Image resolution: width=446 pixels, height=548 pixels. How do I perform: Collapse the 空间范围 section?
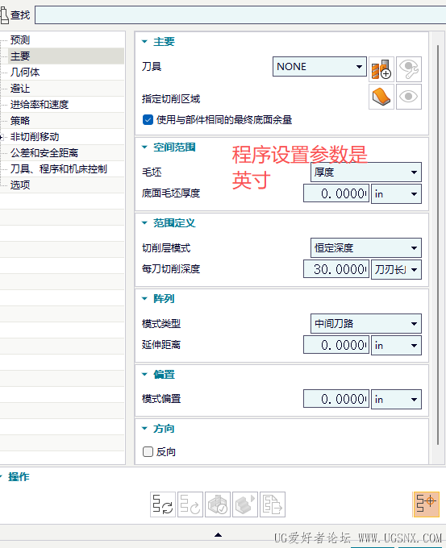point(144,147)
